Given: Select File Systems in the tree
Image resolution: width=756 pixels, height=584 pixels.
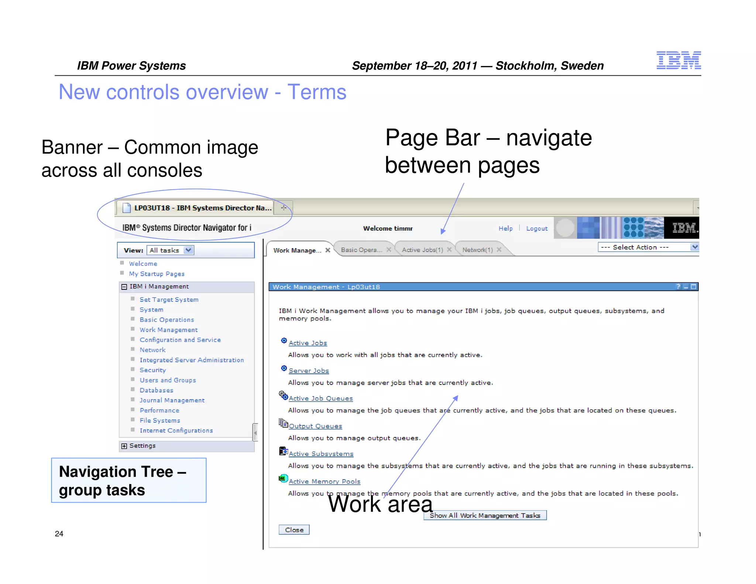Looking at the screenshot, I should pos(160,420).
